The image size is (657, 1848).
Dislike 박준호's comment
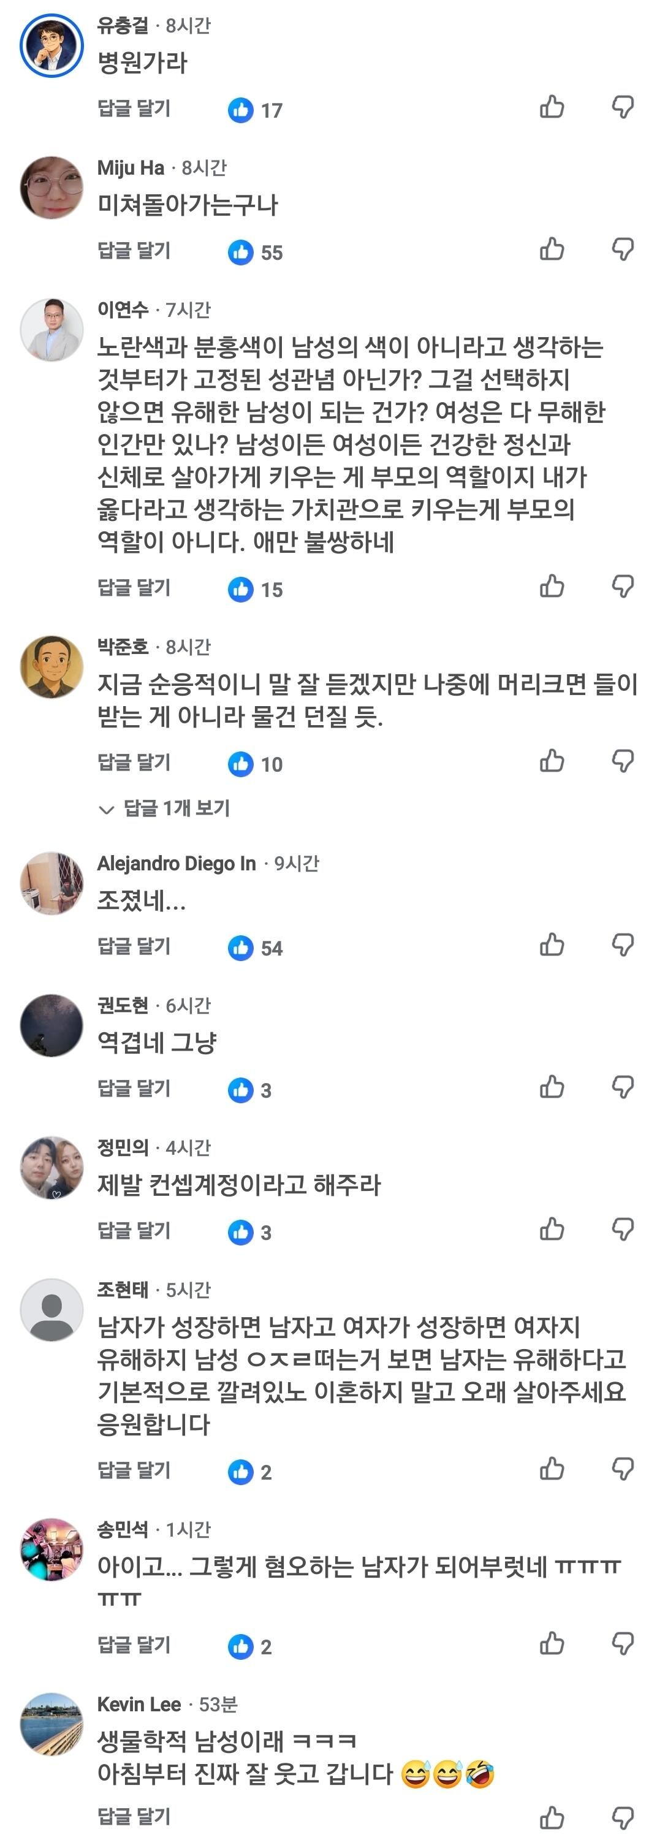click(623, 761)
